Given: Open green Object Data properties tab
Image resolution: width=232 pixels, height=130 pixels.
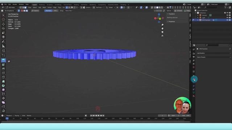Looking at the screenshot, I should 194,92.
